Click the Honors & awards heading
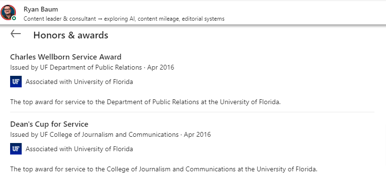The image size is (386, 179). [x=71, y=35]
